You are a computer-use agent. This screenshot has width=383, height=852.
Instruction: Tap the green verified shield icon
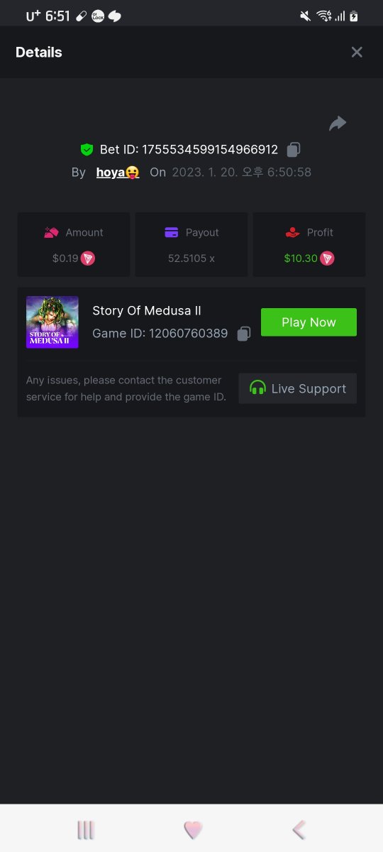click(x=87, y=150)
